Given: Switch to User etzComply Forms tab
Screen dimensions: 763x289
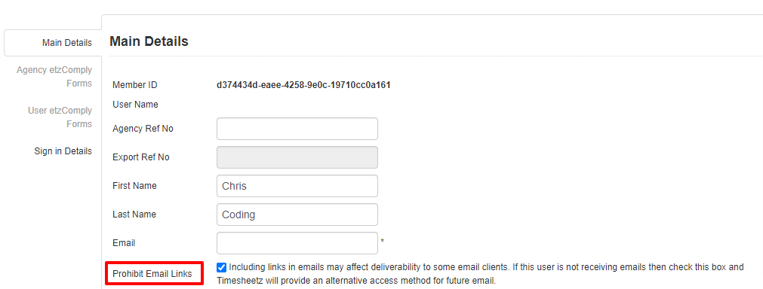Looking at the screenshot, I should click(60, 117).
